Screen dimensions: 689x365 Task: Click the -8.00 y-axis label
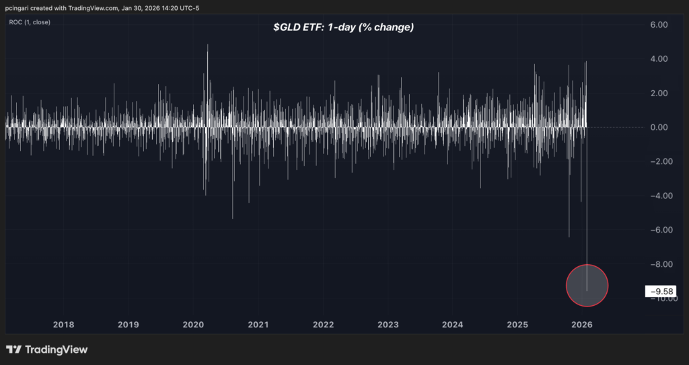(x=657, y=264)
